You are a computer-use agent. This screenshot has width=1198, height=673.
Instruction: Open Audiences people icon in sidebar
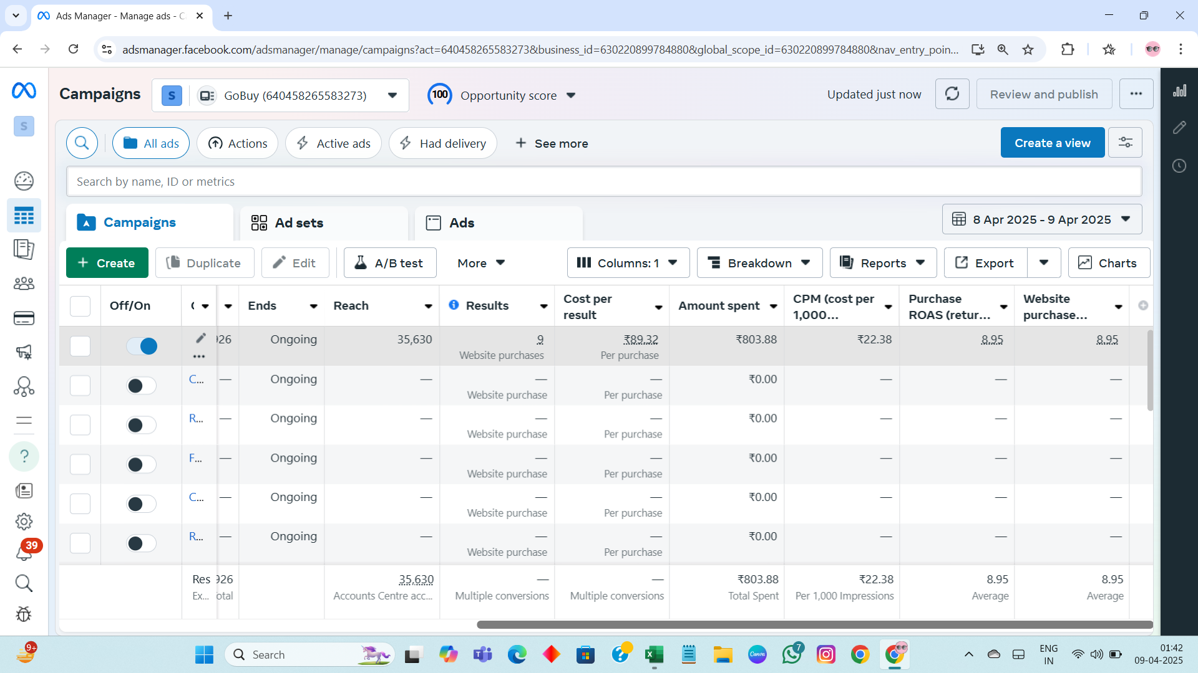coord(24,284)
